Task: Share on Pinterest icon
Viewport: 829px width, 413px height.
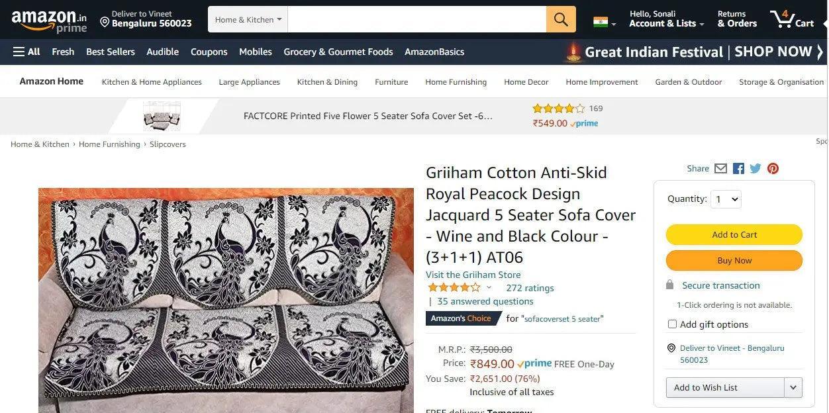Action: pos(773,169)
